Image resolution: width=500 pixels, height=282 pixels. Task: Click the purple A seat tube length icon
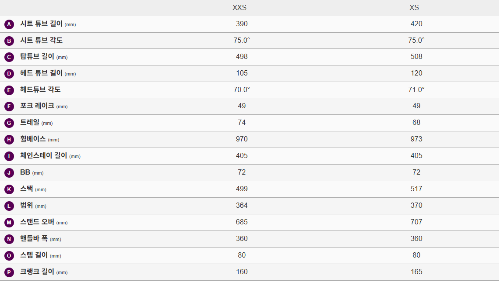(x=9, y=24)
